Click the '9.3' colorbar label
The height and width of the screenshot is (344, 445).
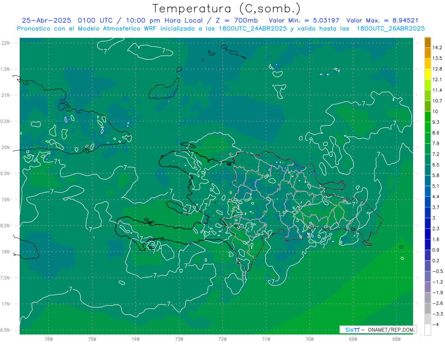(436, 122)
